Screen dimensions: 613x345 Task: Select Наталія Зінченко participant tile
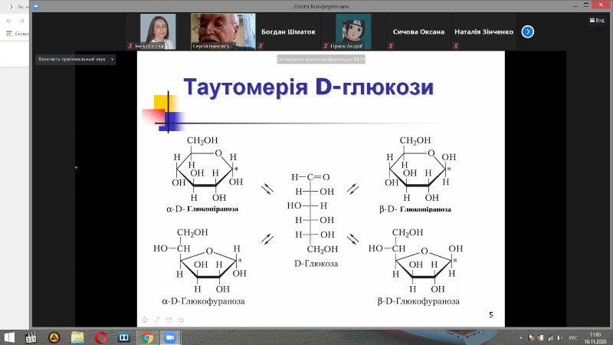click(x=484, y=31)
